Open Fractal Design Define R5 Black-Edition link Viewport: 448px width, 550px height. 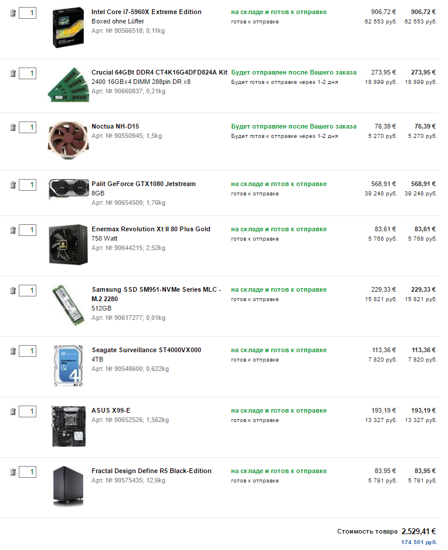(x=151, y=471)
